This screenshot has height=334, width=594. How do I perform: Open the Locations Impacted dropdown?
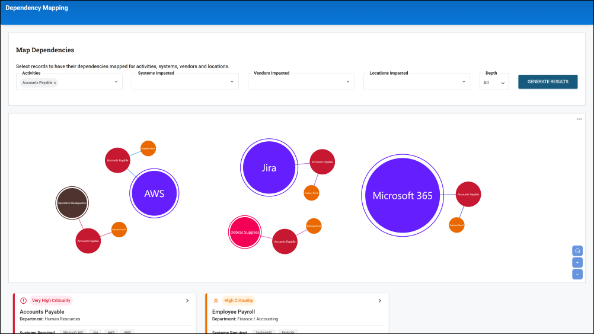coord(464,82)
